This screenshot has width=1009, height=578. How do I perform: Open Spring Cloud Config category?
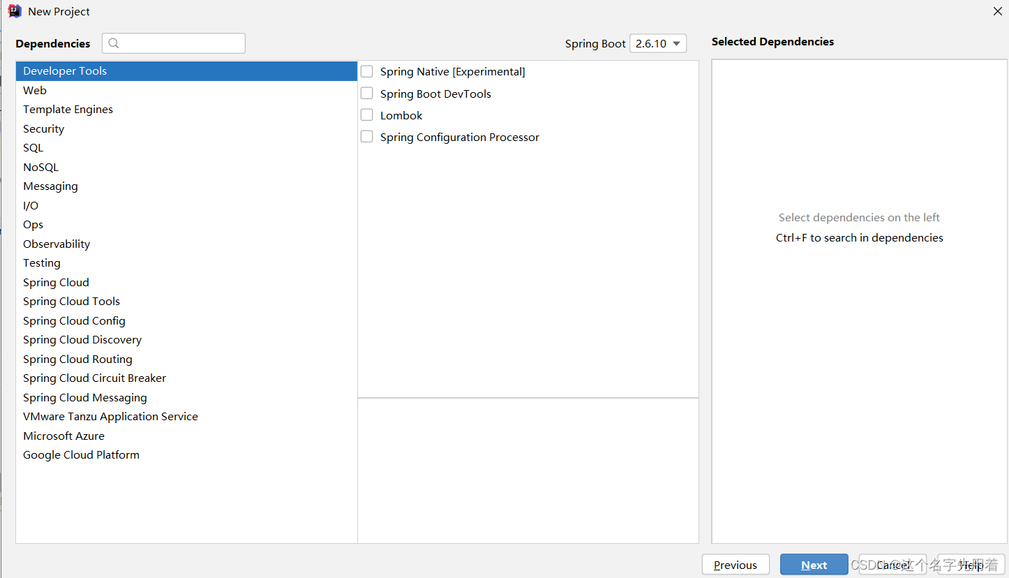[186, 320]
